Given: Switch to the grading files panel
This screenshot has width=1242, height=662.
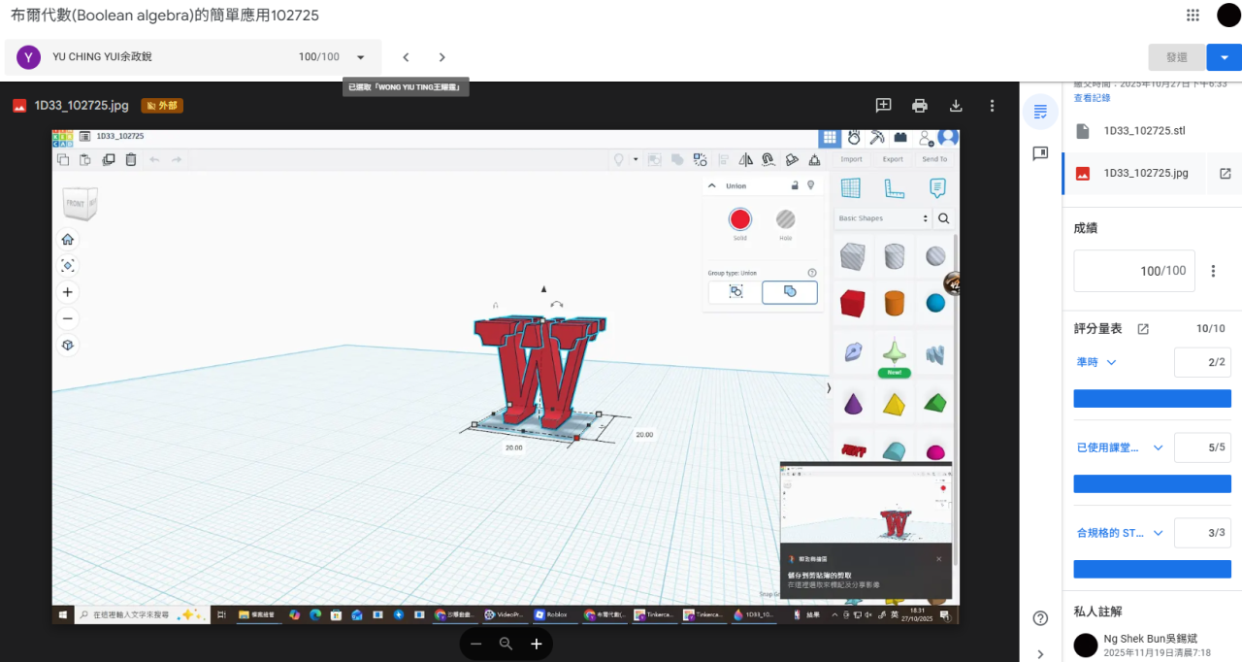Looking at the screenshot, I should (1040, 112).
